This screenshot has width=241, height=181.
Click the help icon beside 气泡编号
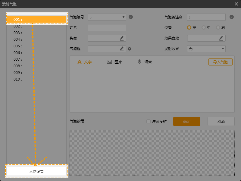click(x=131, y=17)
